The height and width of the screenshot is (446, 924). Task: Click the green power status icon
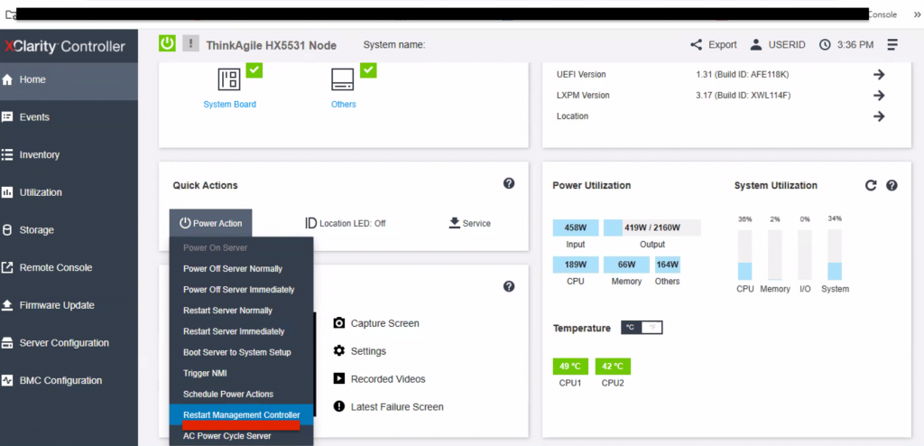click(168, 43)
